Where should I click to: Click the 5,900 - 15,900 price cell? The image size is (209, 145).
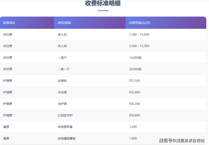(139, 46)
